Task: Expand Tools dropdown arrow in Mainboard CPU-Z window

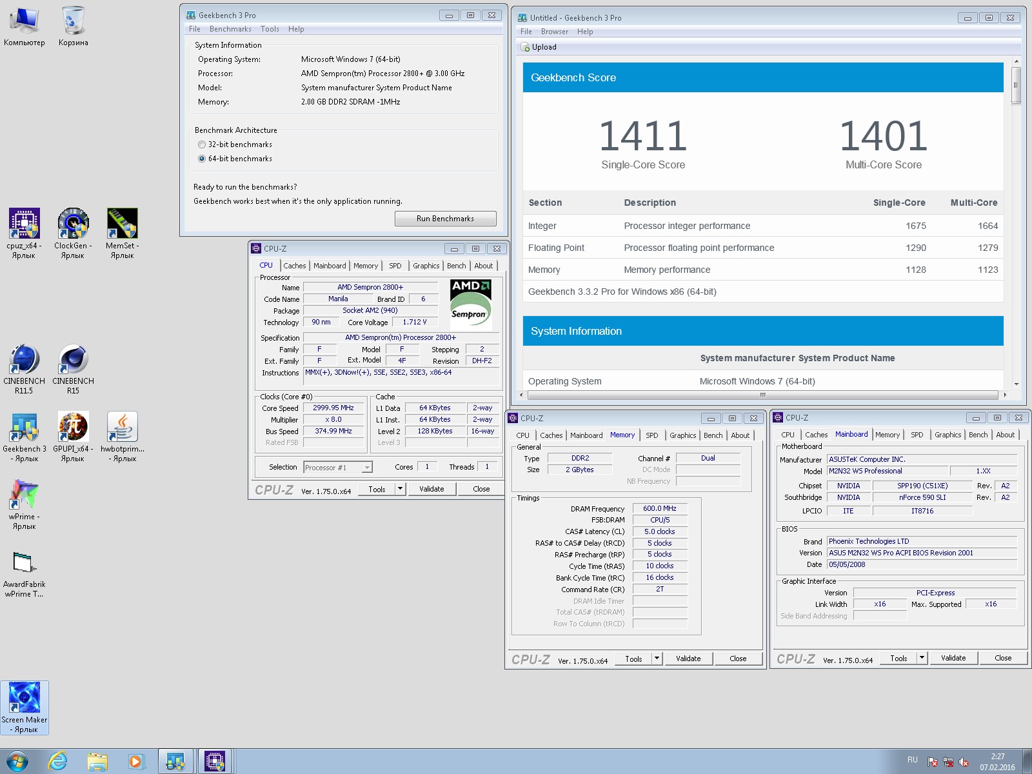Action: point(922,658)
